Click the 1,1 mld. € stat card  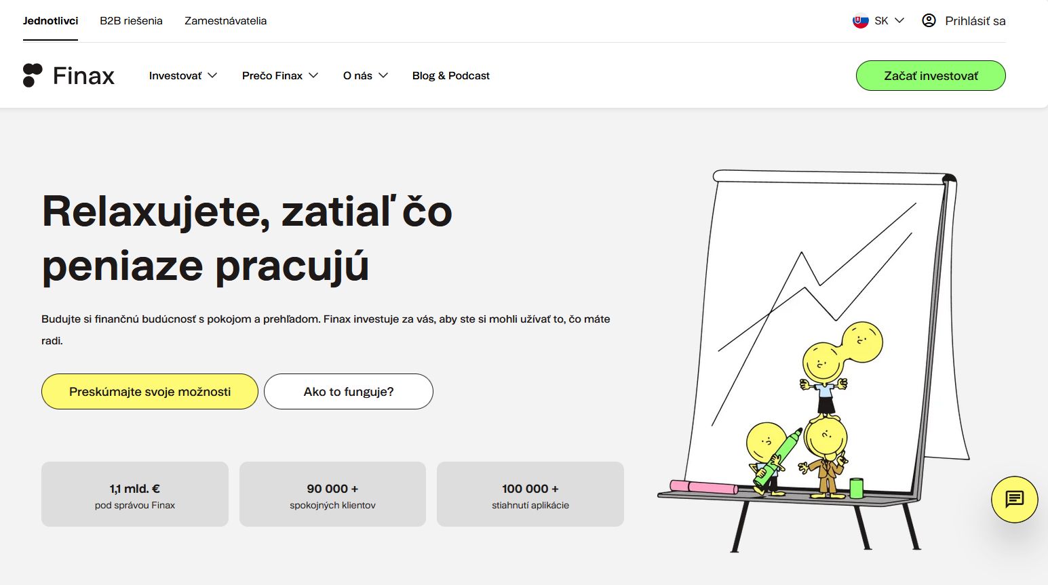pyautogui.click(x=135, y=494)
